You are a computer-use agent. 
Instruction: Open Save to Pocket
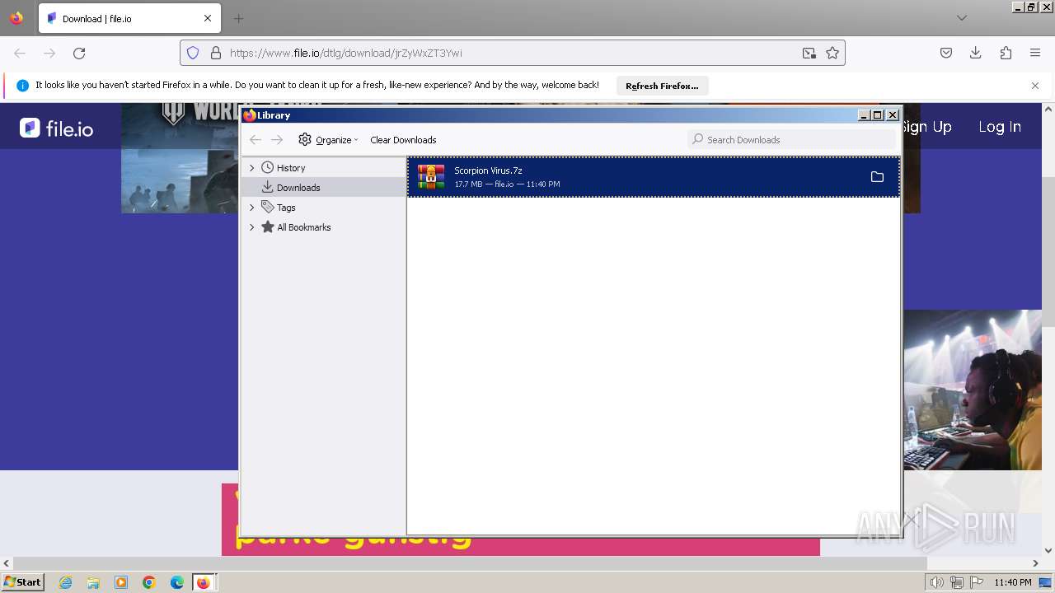(946, 53)
